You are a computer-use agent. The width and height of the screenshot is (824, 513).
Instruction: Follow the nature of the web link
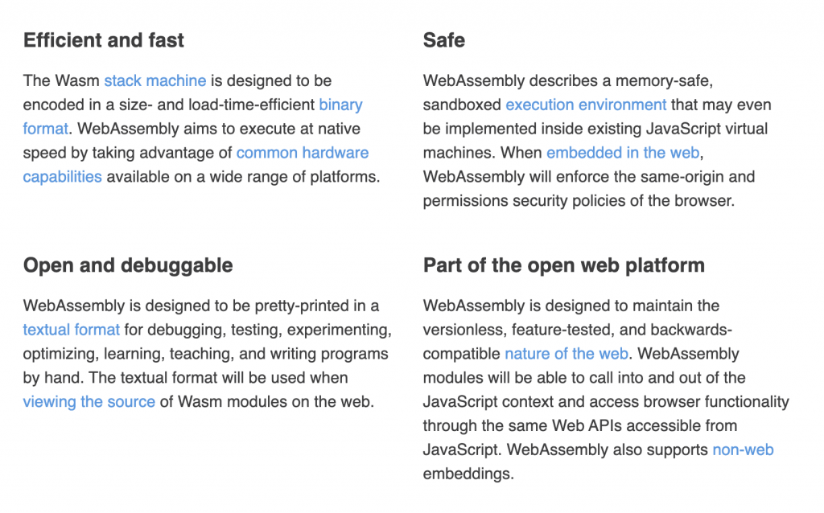[x=566, y=354]
